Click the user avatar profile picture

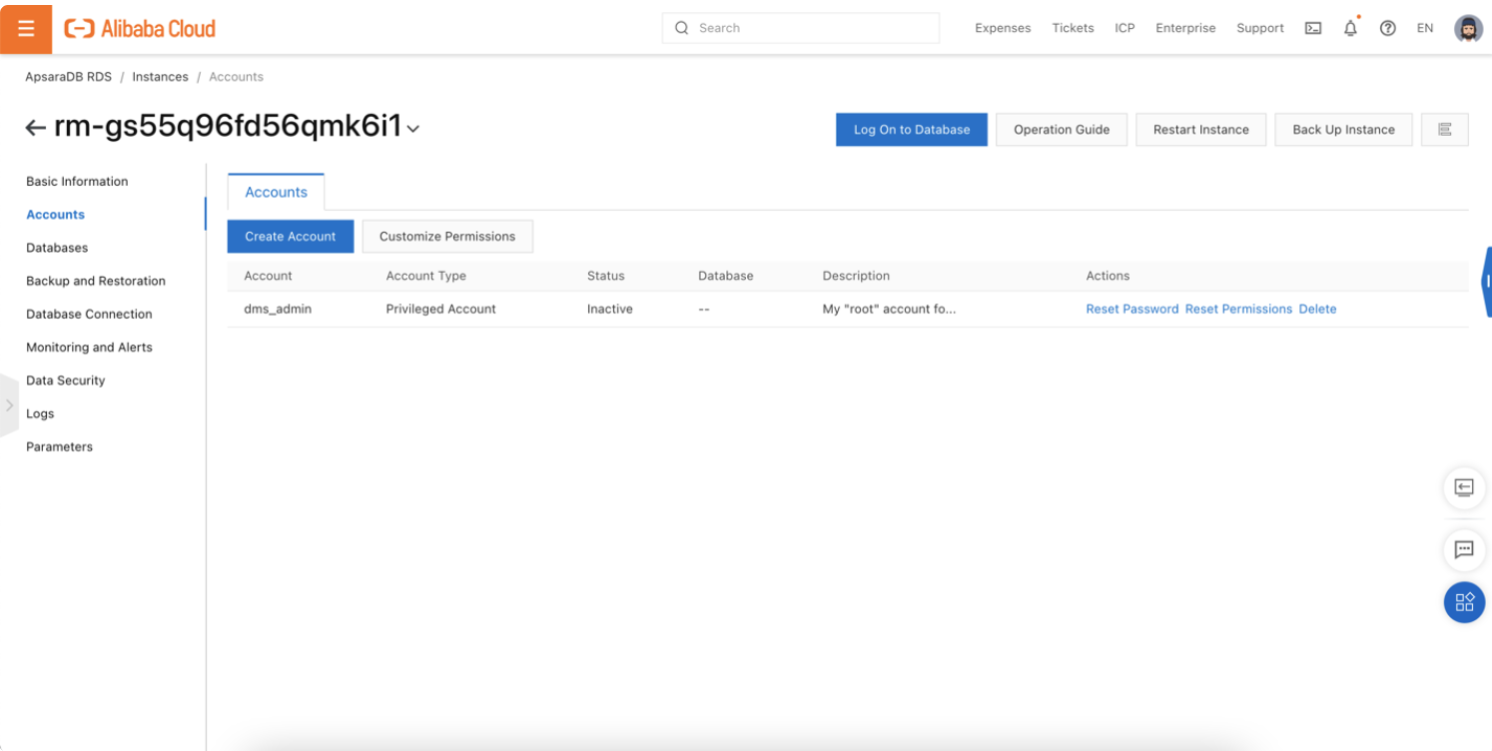click(x=1468, y=28)
